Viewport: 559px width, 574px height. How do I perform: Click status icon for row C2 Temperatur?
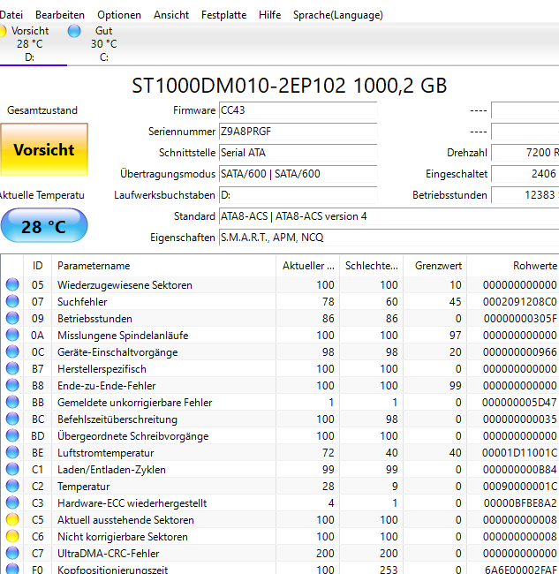pos(12,487)
